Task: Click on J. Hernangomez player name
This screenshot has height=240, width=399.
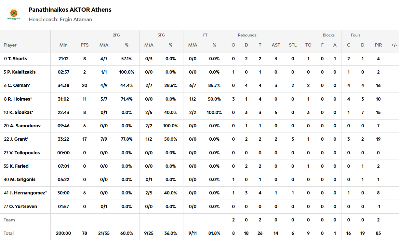Action: [28, 193]
